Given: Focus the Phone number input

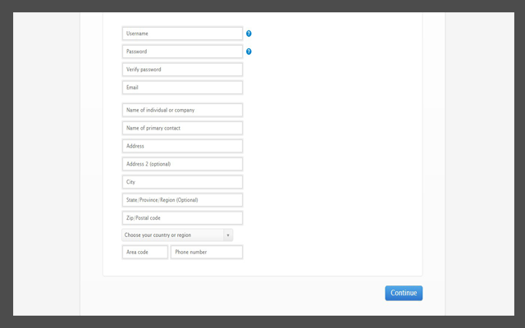Looking at the screenshot, I should pyautogui.click(x=207, y=253).
